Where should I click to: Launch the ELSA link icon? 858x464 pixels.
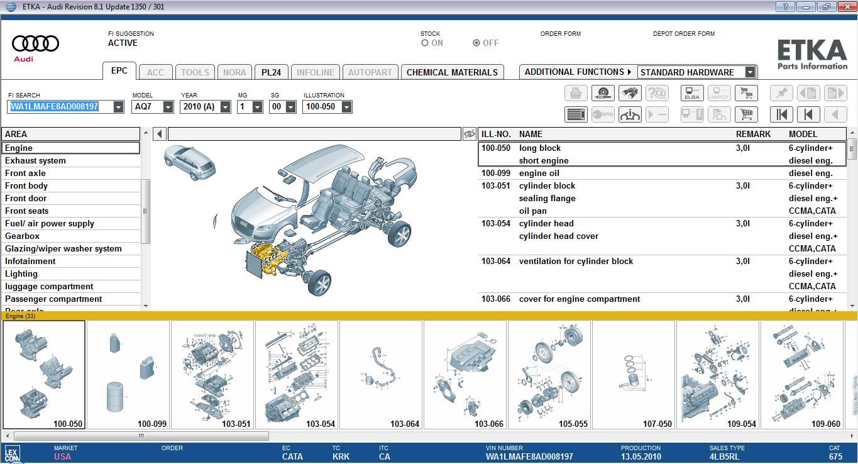tap(692, 93)
